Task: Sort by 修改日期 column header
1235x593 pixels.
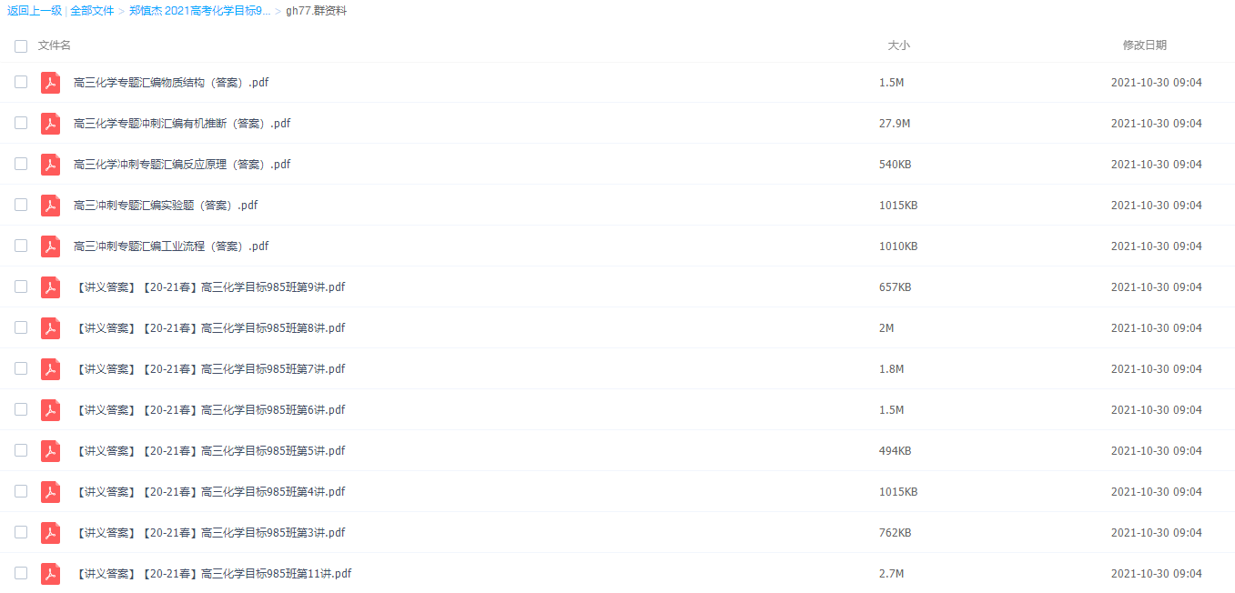Action: [1144, 45]
